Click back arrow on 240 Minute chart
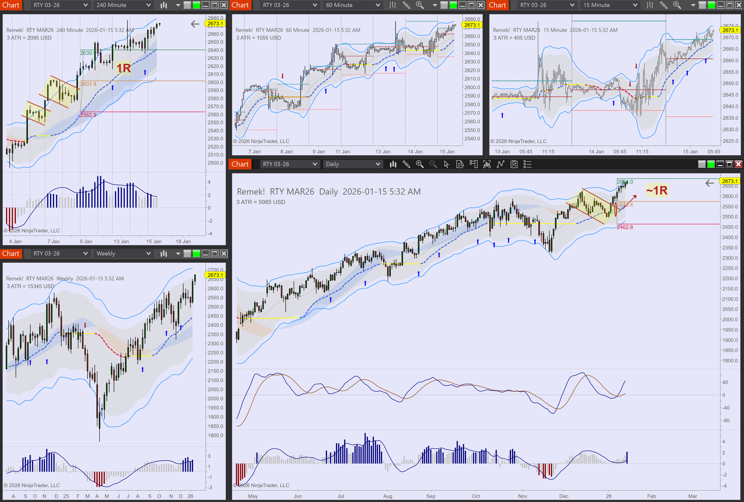Image resolution: width=744 pixels, height=502 pixels. [x=195, y=24]
